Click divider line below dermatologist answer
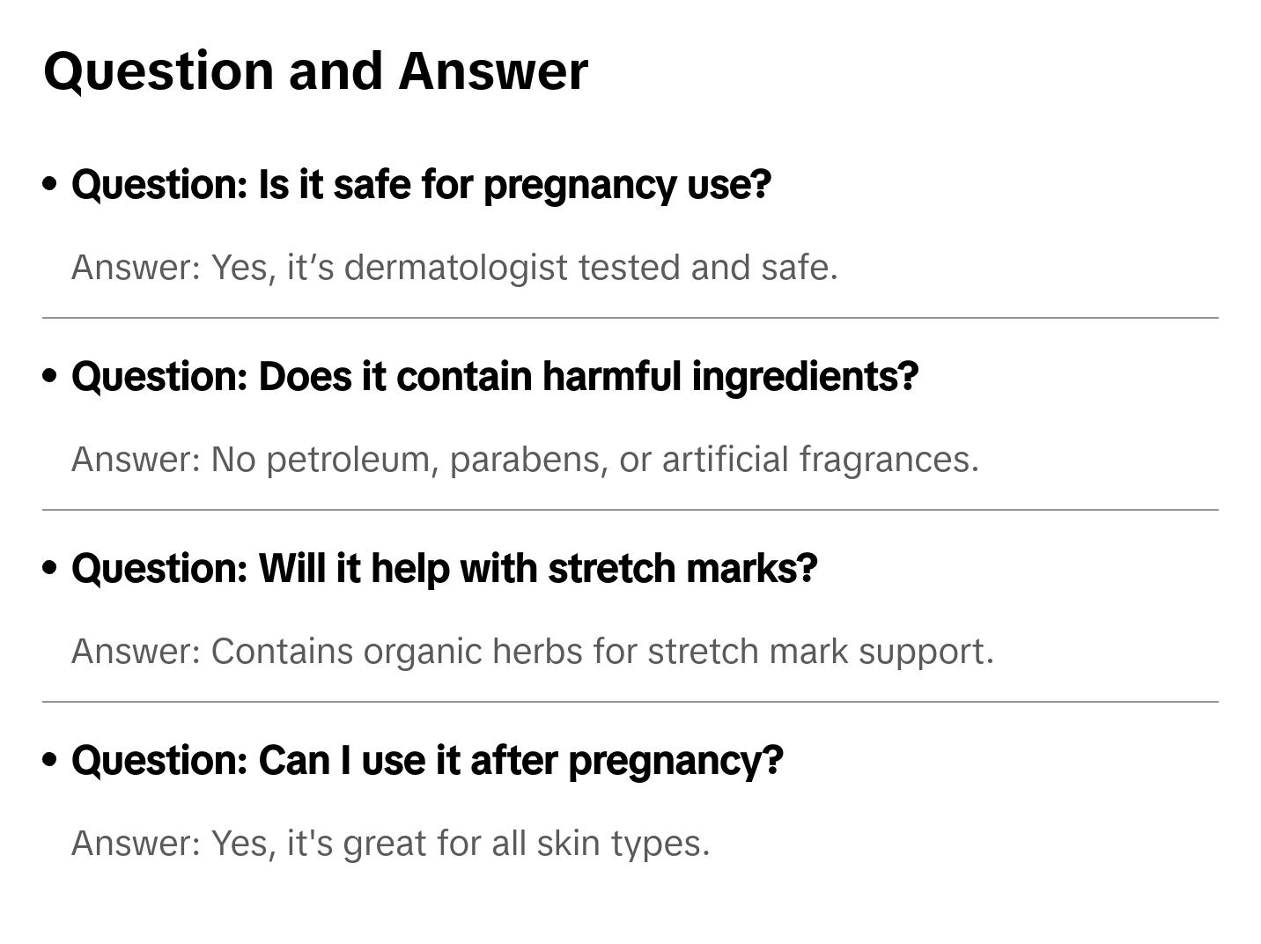 [x=630, y=318]
